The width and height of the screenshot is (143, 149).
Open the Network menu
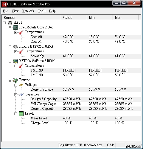click(28, 11)
